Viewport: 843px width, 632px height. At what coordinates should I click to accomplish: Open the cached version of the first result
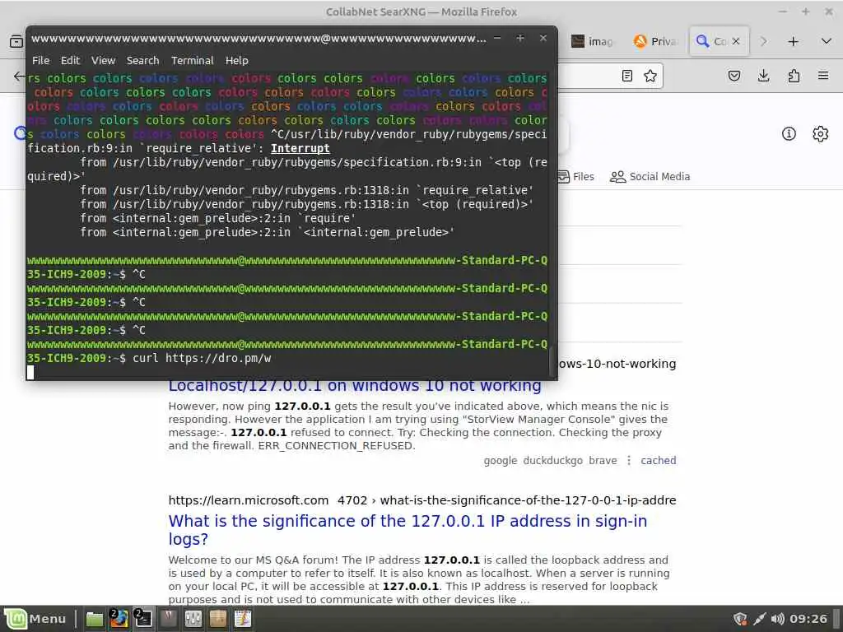coord(659,461)
